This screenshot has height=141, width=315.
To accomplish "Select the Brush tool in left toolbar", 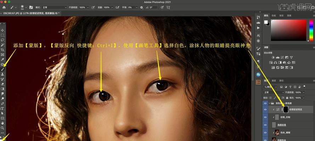I will (2, 69).
